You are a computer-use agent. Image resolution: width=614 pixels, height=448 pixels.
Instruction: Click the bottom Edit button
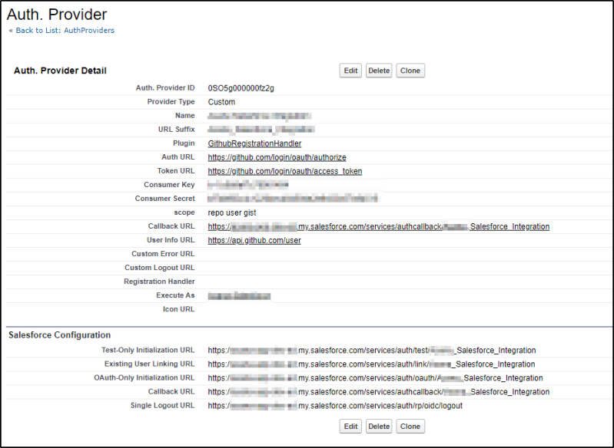point(350,426)
